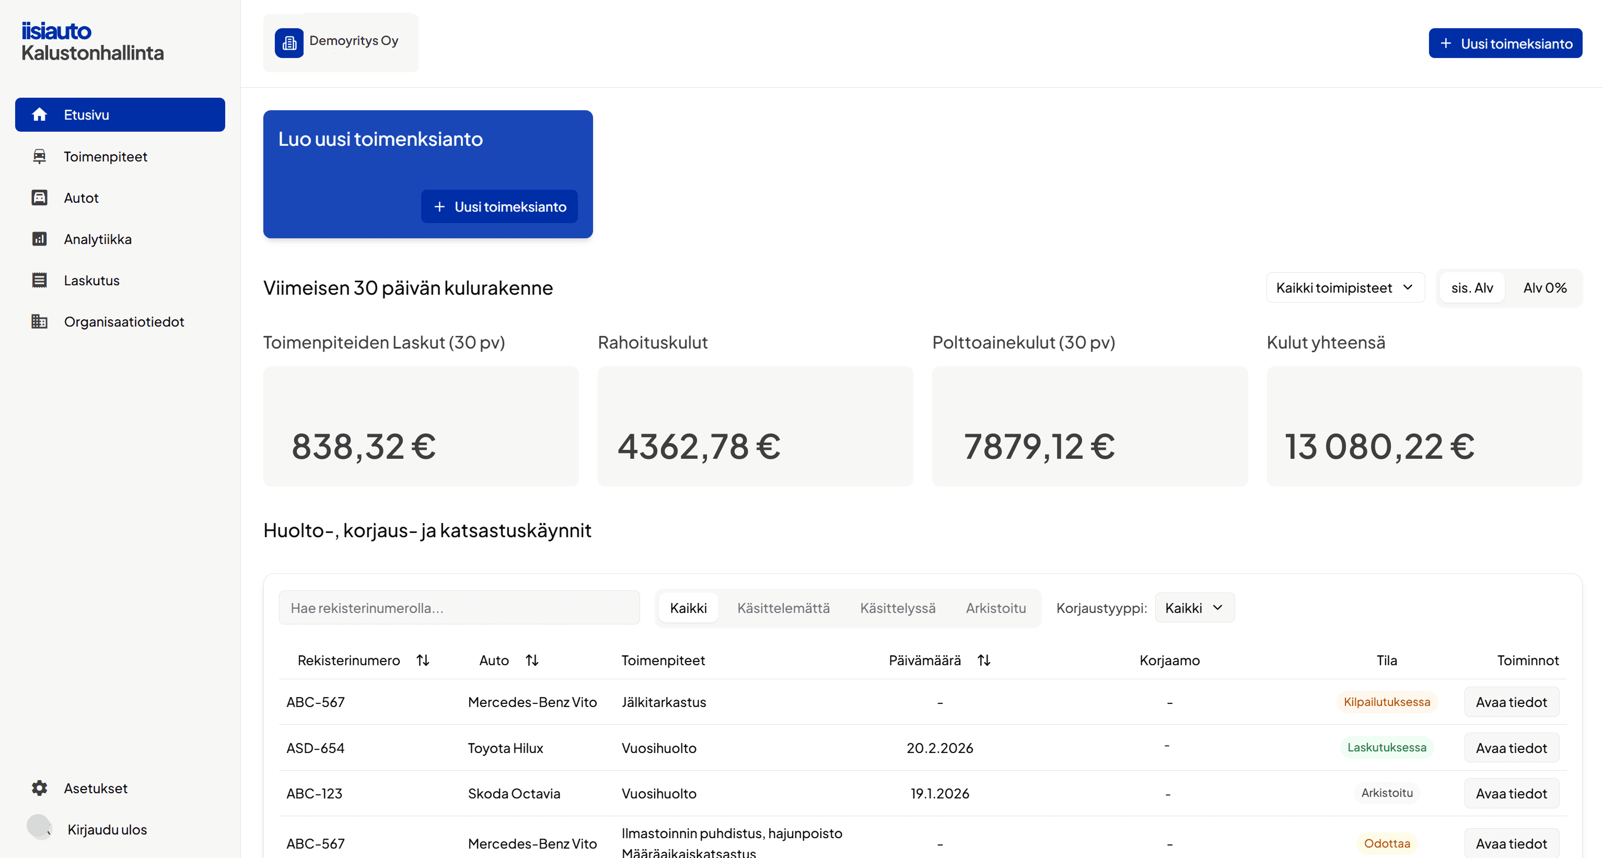The height and width of the screenshot is (858, 1603).
Task: Click Kirjaudu ulos in the sidebar
Action: pos(107,829)
